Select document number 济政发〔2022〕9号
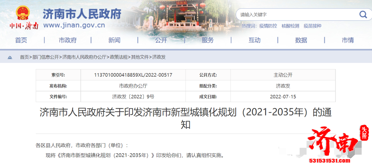The height and width of the screenshot is (166, 372). click(133, 97)
